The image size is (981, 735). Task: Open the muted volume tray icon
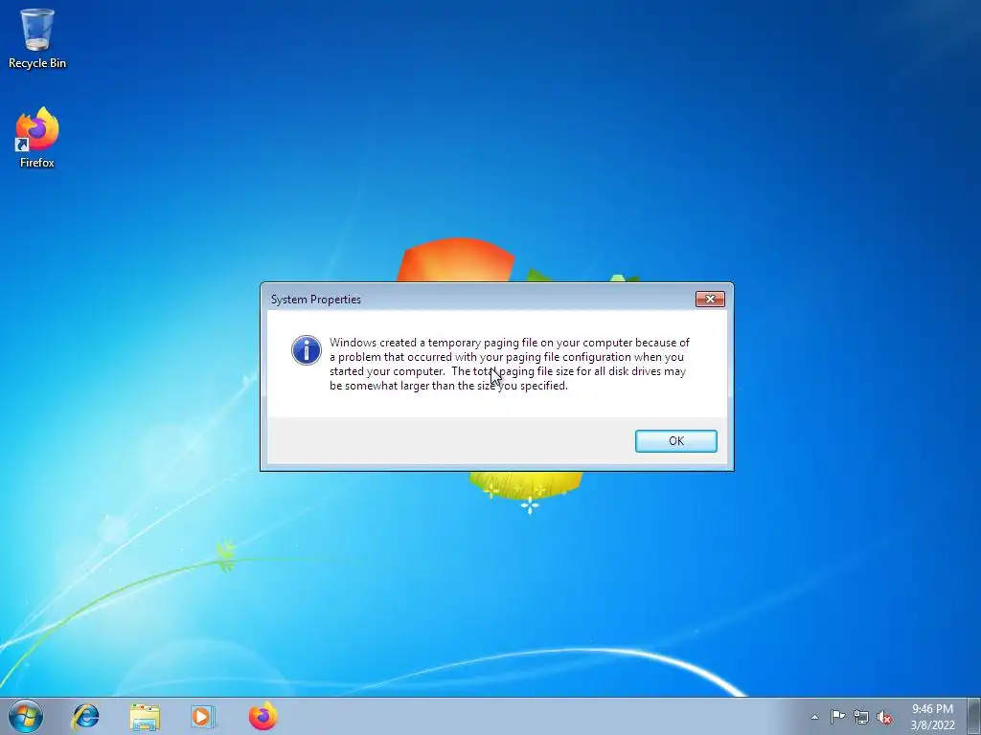coord(884,717)
